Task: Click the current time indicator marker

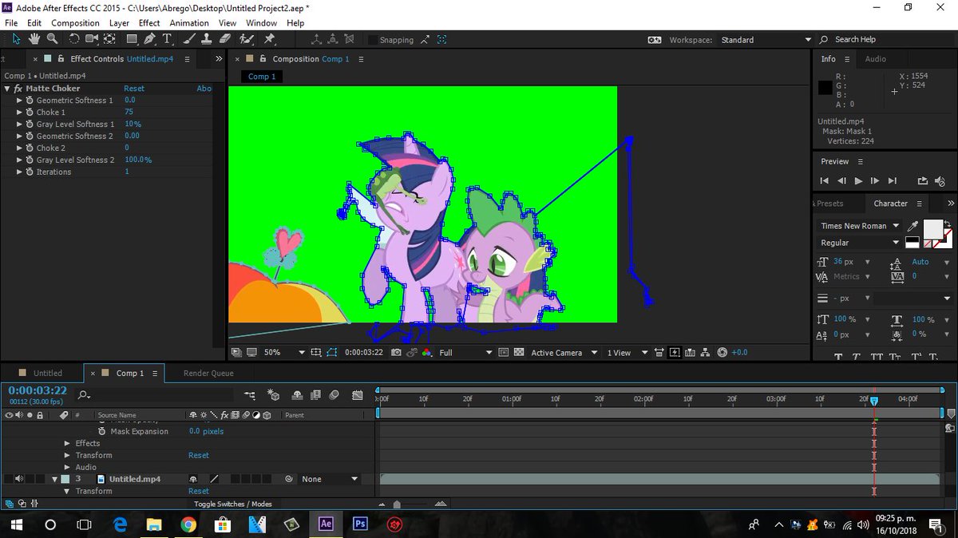Action: click(x=874, y=401)
